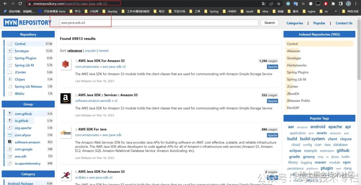Open the Java8 bookmark folder
This screenshot has height=185, width=361.
click(247, 11)
